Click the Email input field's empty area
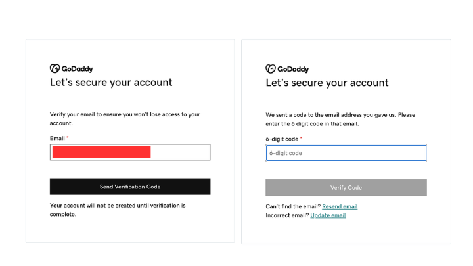This screenshot has height=266, width=473. click(180, 152)
